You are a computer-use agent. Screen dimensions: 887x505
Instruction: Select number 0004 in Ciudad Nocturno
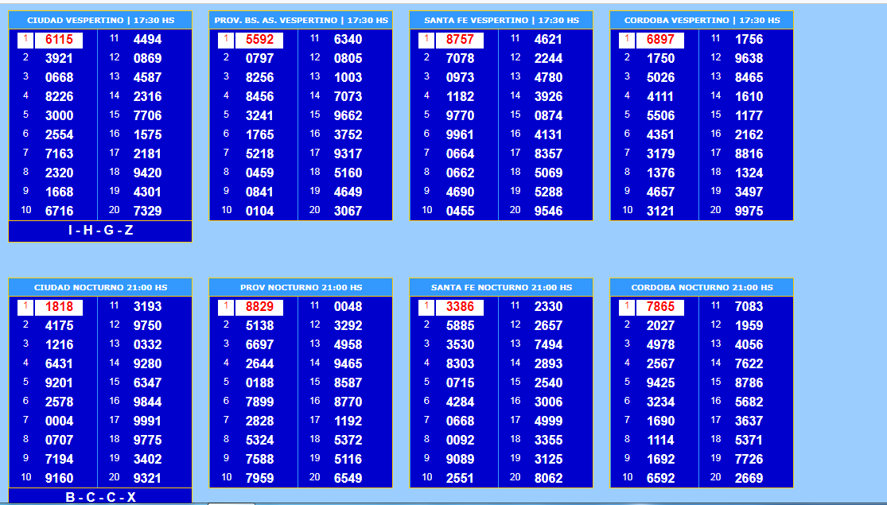click(59, 421)
